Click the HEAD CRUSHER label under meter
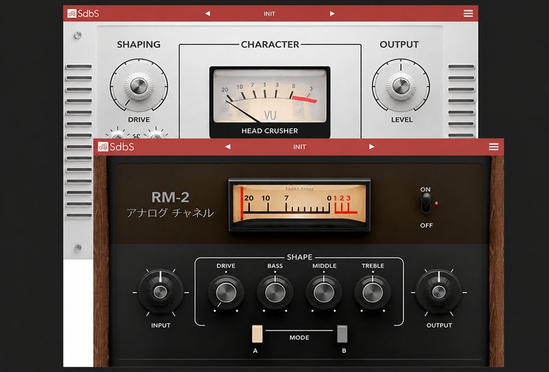This screenshot has height=372, width=549. (270, 130)
